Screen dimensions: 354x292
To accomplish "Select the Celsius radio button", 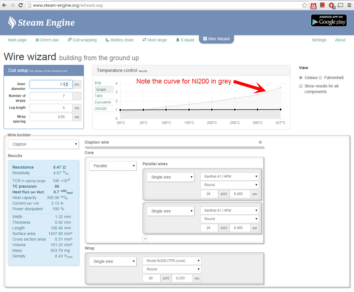I will point(301,78).
